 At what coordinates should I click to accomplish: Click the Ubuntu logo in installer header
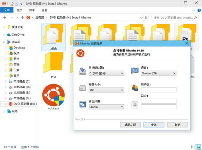pos(80,53)
